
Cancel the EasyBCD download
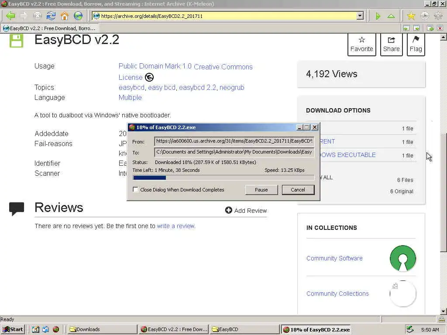[x=298, y=190]
